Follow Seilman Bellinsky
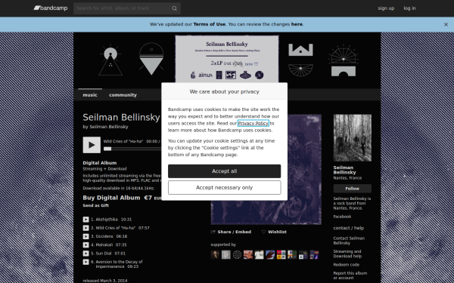 click(x=353, y=189)
